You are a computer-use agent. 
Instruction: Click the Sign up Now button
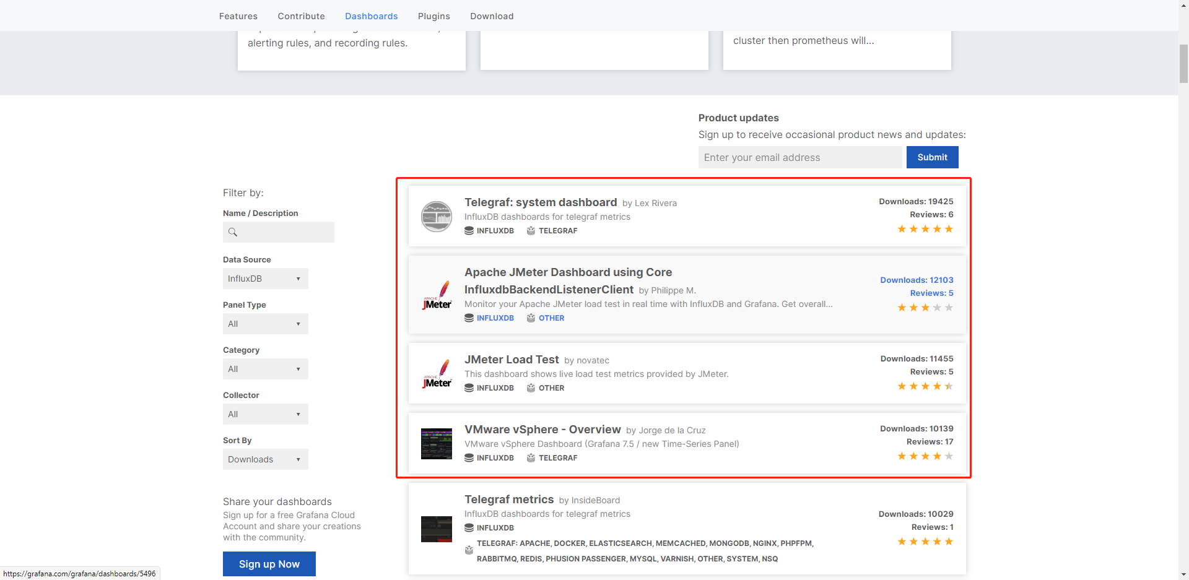tap(269, 564)
